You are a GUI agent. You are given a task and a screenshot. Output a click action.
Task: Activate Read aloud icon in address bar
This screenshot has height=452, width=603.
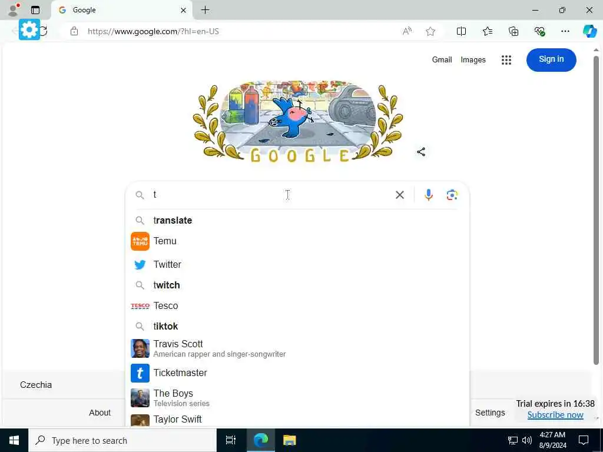[x=407, y=32]
